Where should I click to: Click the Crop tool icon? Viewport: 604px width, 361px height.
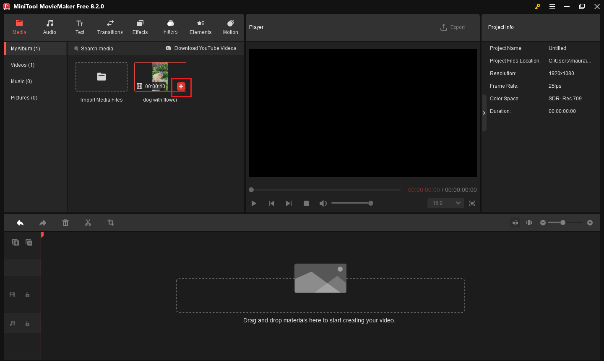tap(111, 223)
